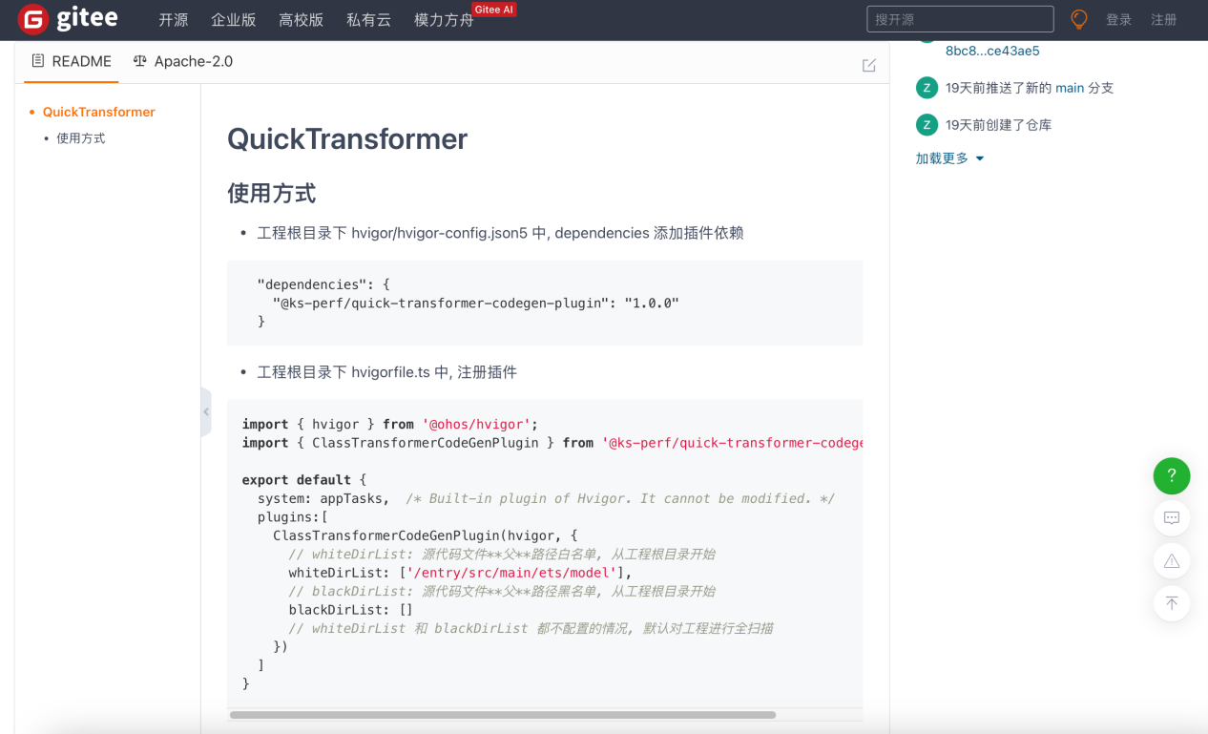Image resolution: width=1208 pixels, height=734 pixels.
Task: Select QuickTransformer in the outline tree
Action: (x=98, y=112)
